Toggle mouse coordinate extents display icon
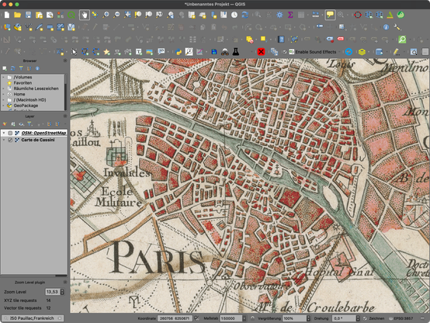 196,318
